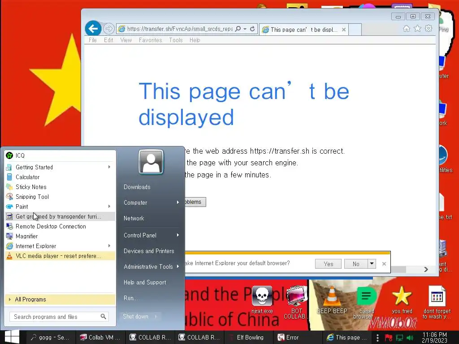Viewport: 459px width, 344px height.
Task: Open Network from Start menu
Action: (x=134, y=218)
